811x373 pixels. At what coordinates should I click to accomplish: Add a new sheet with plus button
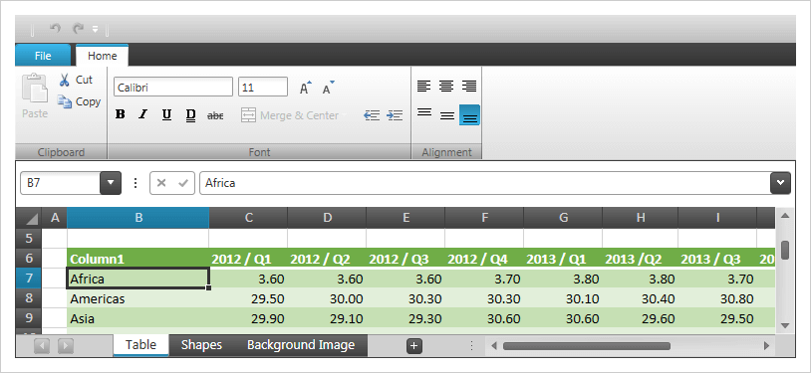click(414, 345)
